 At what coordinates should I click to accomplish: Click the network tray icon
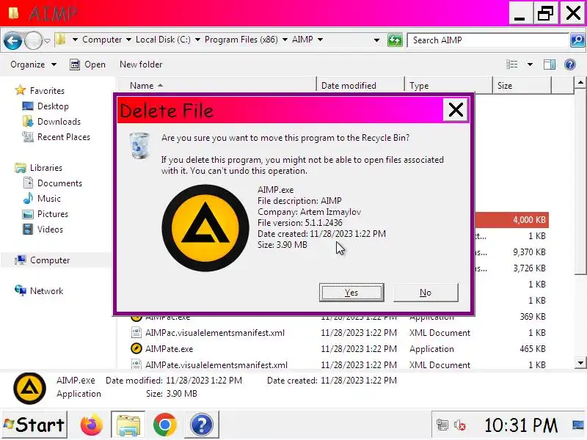(442, 425)
